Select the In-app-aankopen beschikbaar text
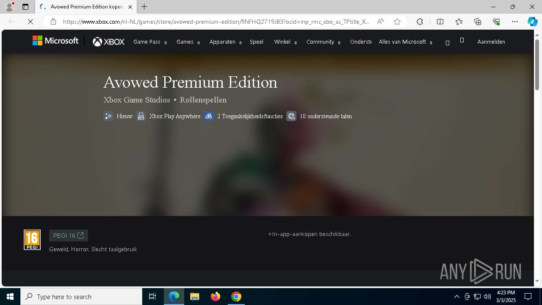Image resolution: width=542 pixels, height=305 pixels. pos(310,234)
